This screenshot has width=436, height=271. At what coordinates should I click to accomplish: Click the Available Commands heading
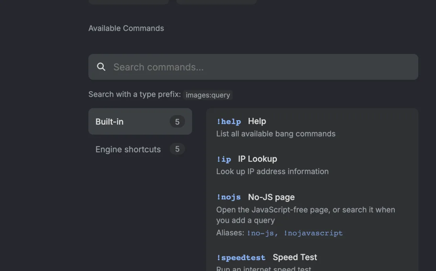click(x=126, y=28)
